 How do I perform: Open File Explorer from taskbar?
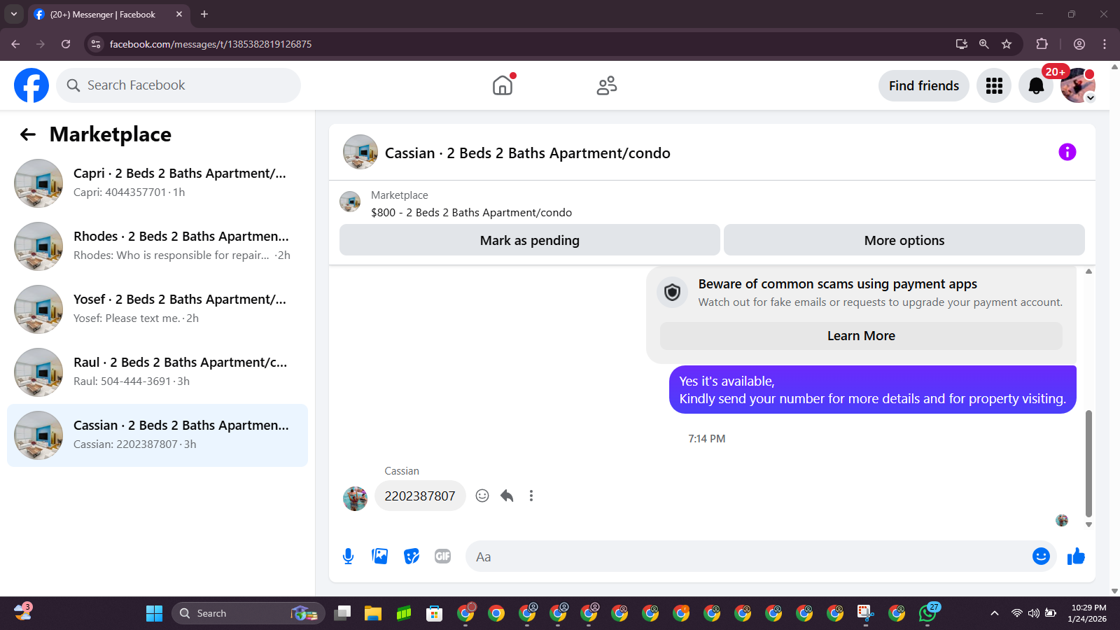coord(373,613)
